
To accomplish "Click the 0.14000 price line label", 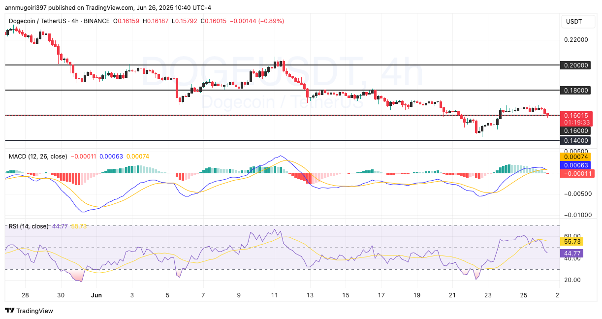I will coord(575,140).
